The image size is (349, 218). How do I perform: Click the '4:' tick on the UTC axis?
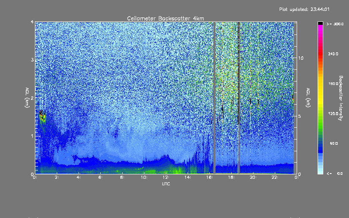tap(79, 177)
